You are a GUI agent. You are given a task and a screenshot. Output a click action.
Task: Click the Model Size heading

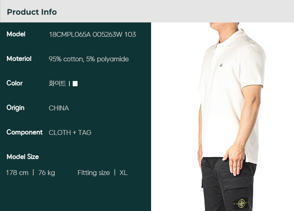pos(23,157)
